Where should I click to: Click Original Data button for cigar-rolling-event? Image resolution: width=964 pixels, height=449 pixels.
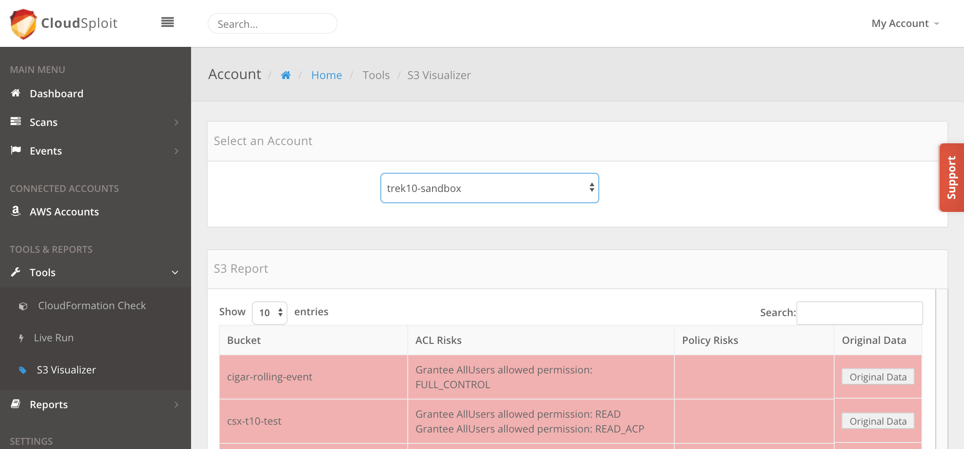pos(878,376)
